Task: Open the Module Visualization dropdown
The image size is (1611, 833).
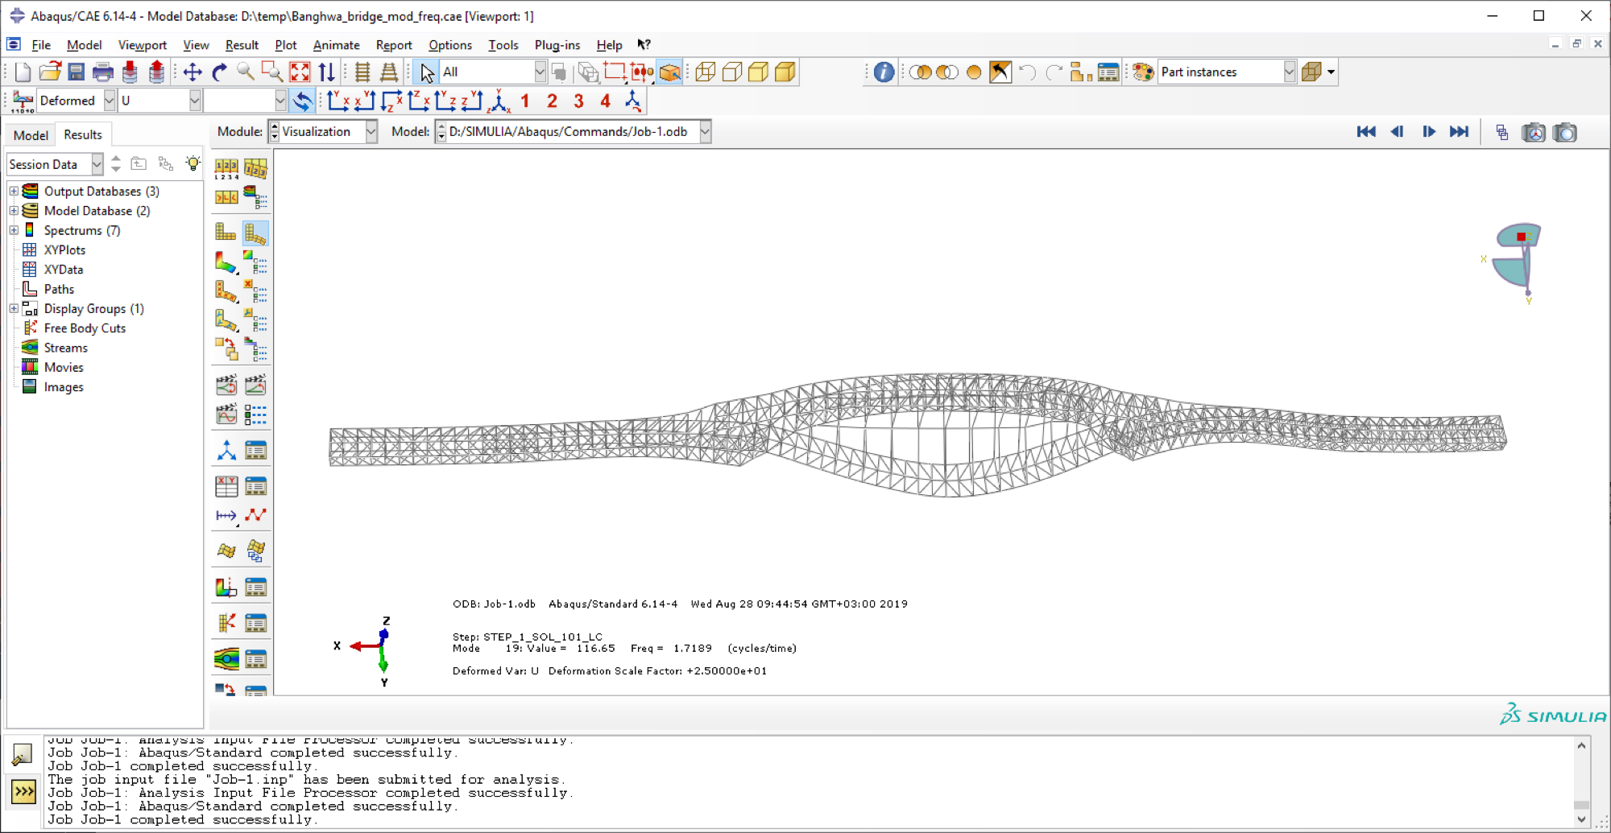Action: (x=371, y=132)
